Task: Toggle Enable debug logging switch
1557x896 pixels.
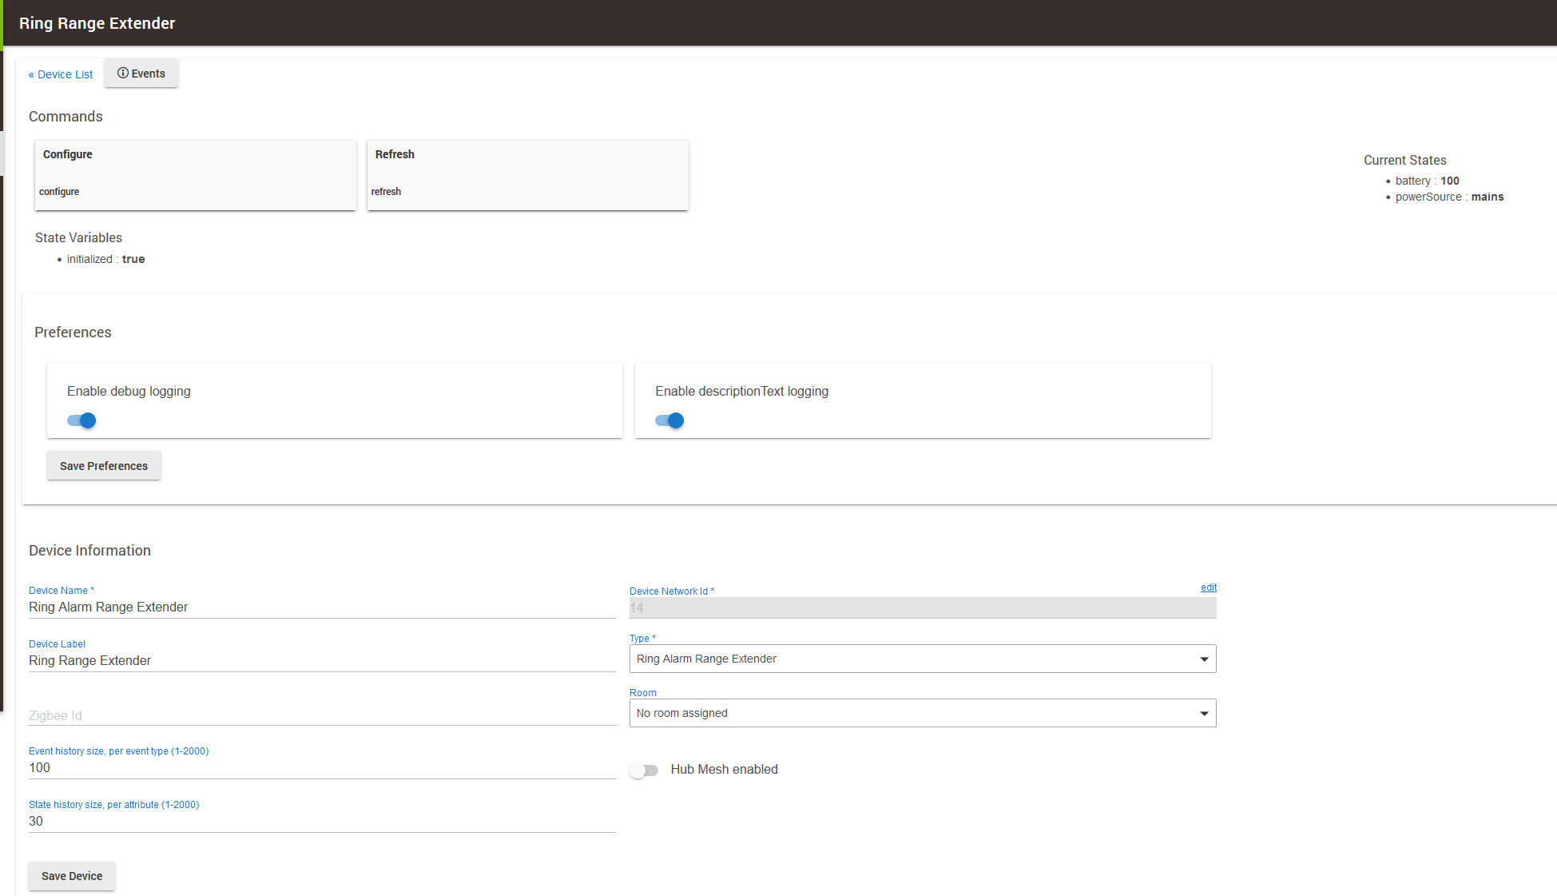Action: click(x=81, y=420)
